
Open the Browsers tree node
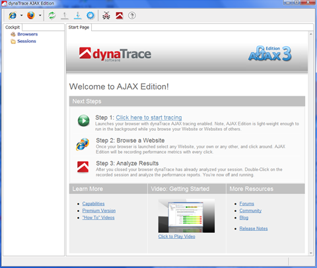pos(28,34)
